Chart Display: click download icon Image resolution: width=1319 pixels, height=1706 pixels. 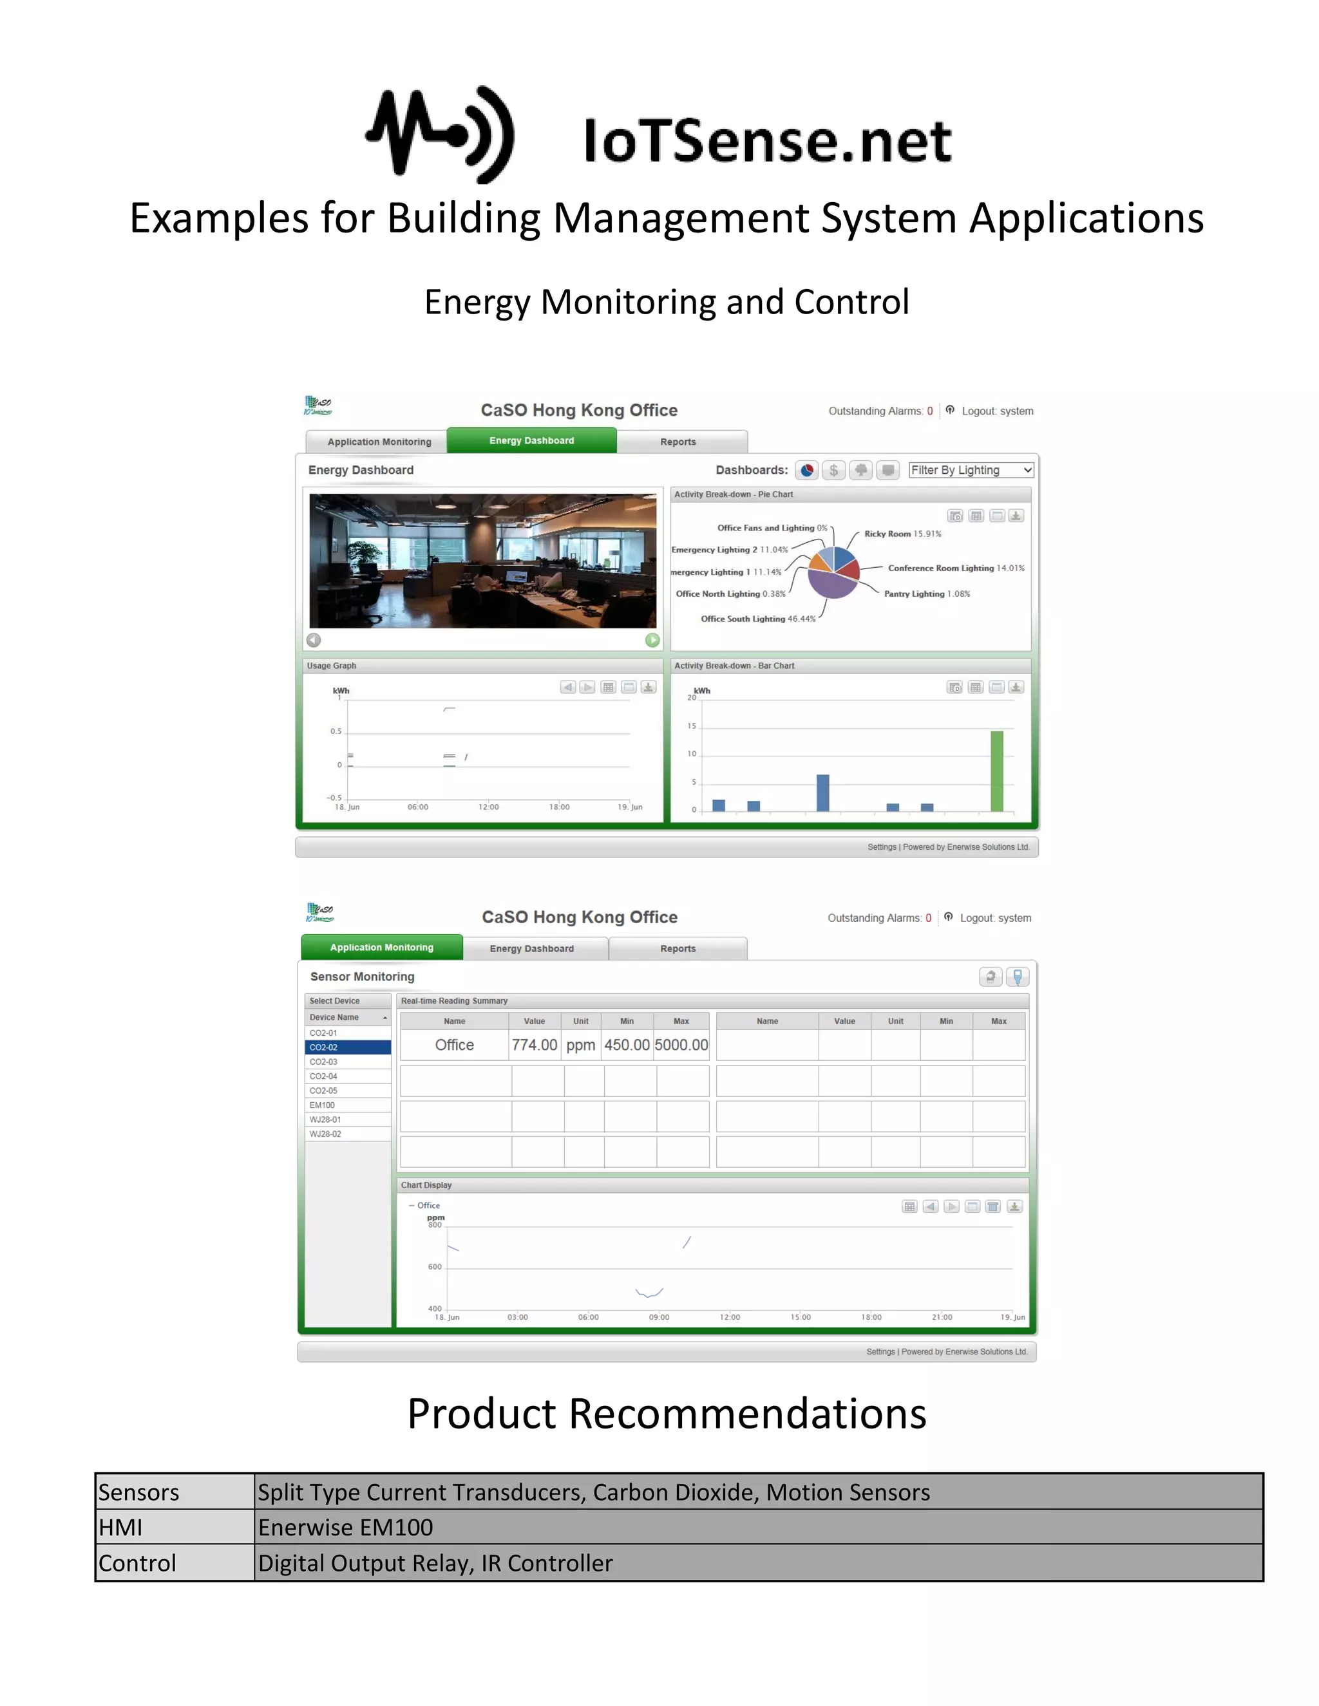click(1014, 1207)
